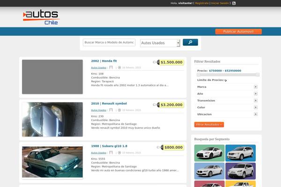
Task: Click the magnifier search button
Action: click(x=190, y=42)
